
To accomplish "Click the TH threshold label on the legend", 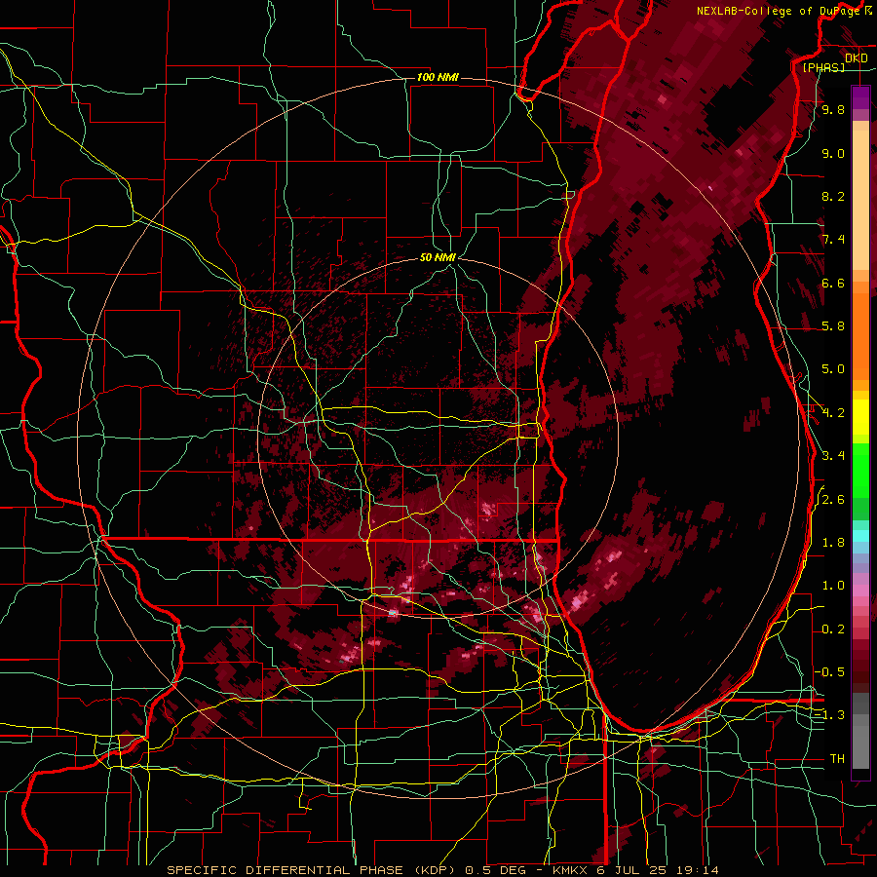I will click(837, 758).
